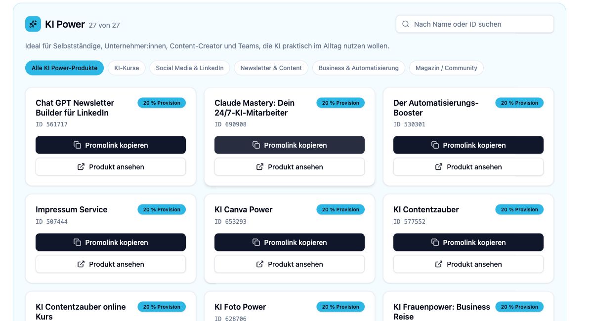Click the KI Power heading
Image resolution: width=593 pixels, height=321 pixels.
(x=65, y=24)
